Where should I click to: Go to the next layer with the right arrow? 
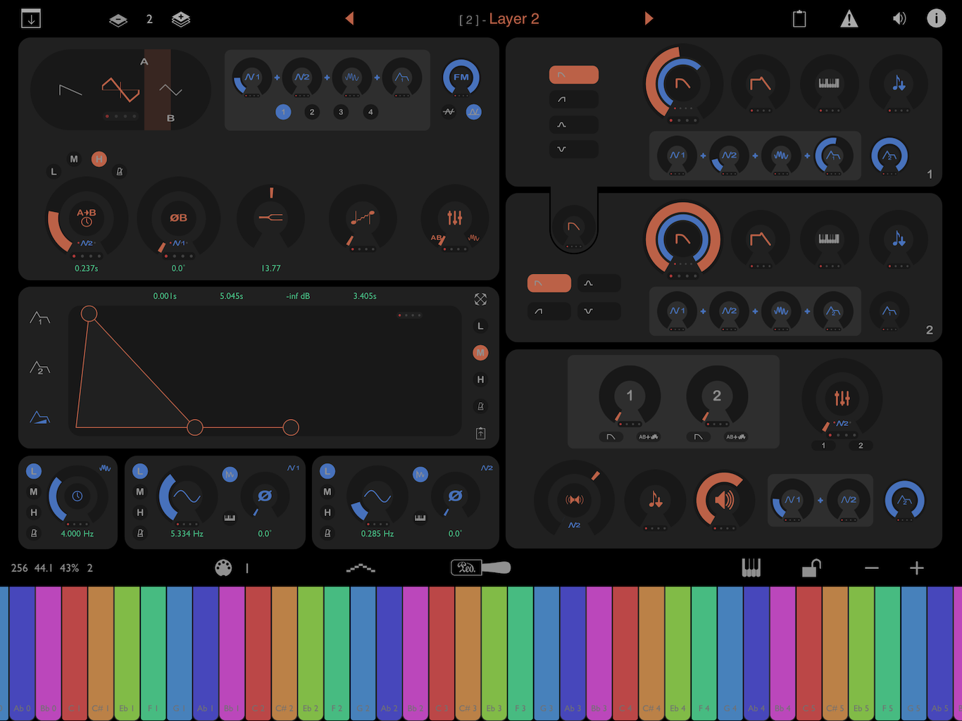[649, 19]
